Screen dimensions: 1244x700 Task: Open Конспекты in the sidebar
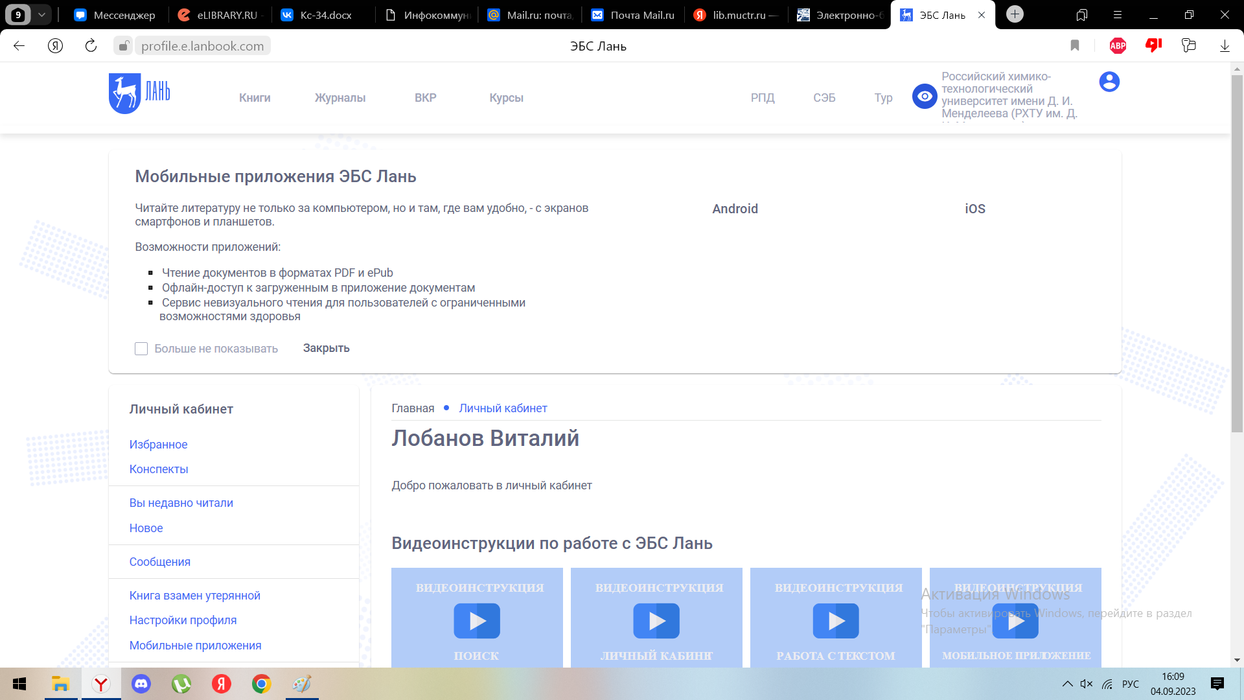tap(158, 469)
